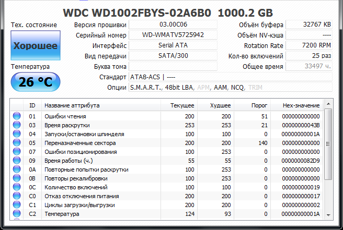
Task: Click the empty Объём NV-кэша field
Action: tap(309, 35)
